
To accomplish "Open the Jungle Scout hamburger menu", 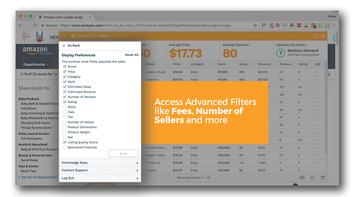I will [64, 36].
